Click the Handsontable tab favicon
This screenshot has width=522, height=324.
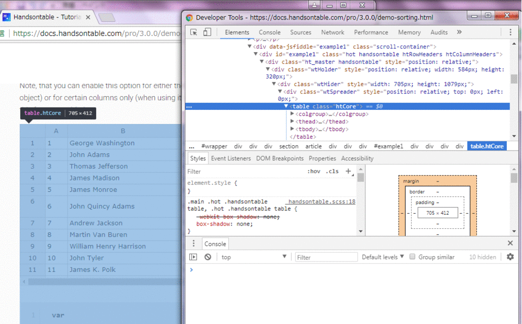pyautogui.click(x=7, y=17)
